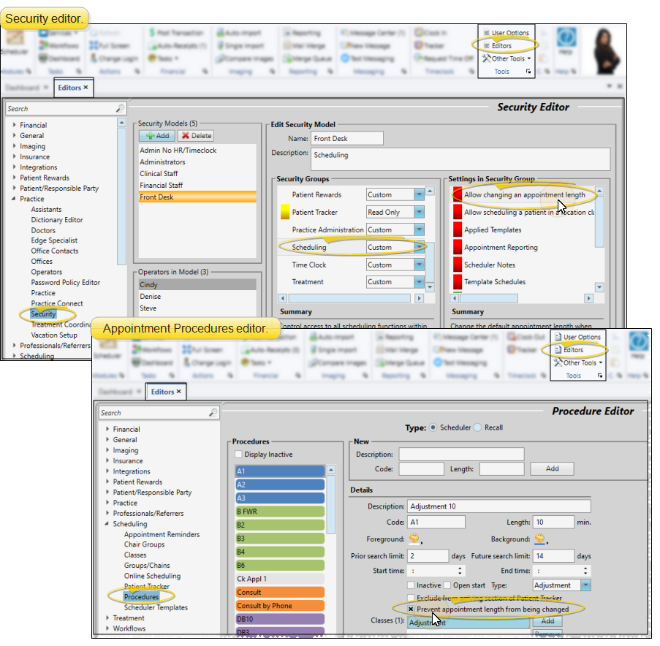Screen dimensions: 660x646
Task: Open the Scheduling security group dropdown
Action: pyautogui.click(x=419, y=248)
